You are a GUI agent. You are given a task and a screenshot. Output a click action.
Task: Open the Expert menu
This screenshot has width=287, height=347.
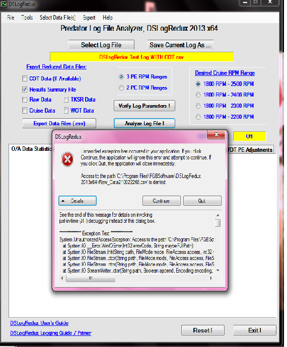pos(89,18)
